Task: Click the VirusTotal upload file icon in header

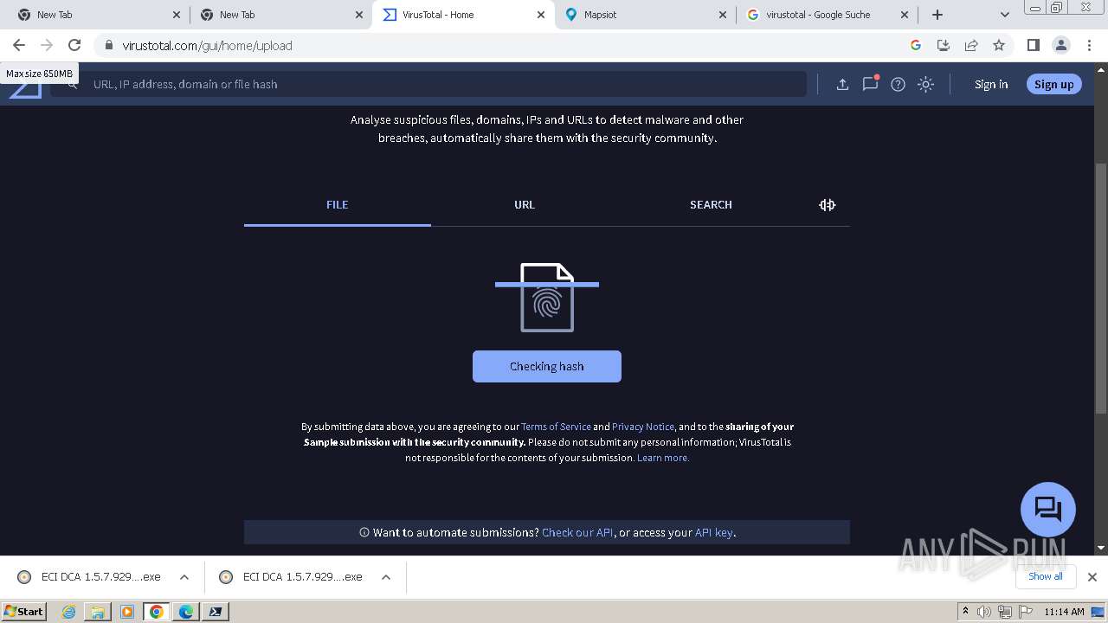Action: pyautogui.click(x=842, y=84)
